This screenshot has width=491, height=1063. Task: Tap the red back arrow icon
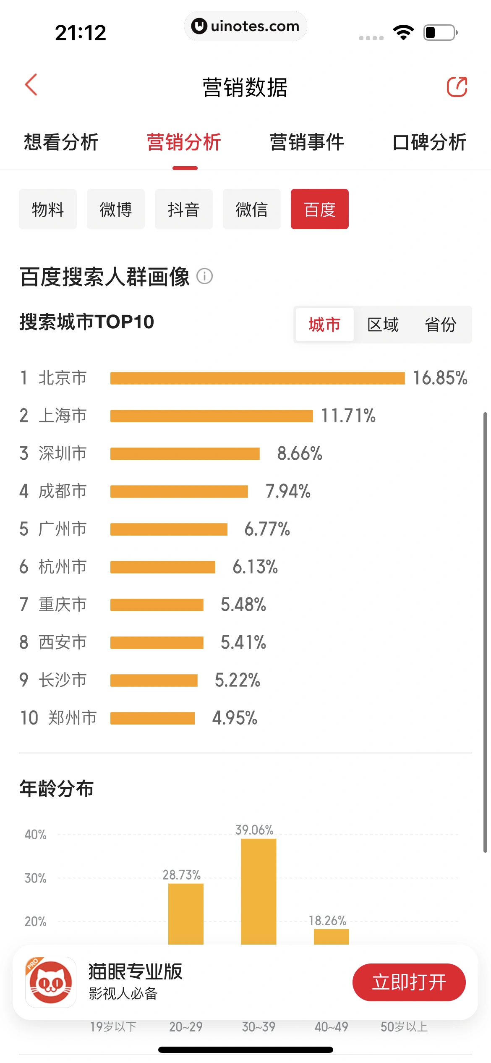pyautogui.click(x=31, y=85)
